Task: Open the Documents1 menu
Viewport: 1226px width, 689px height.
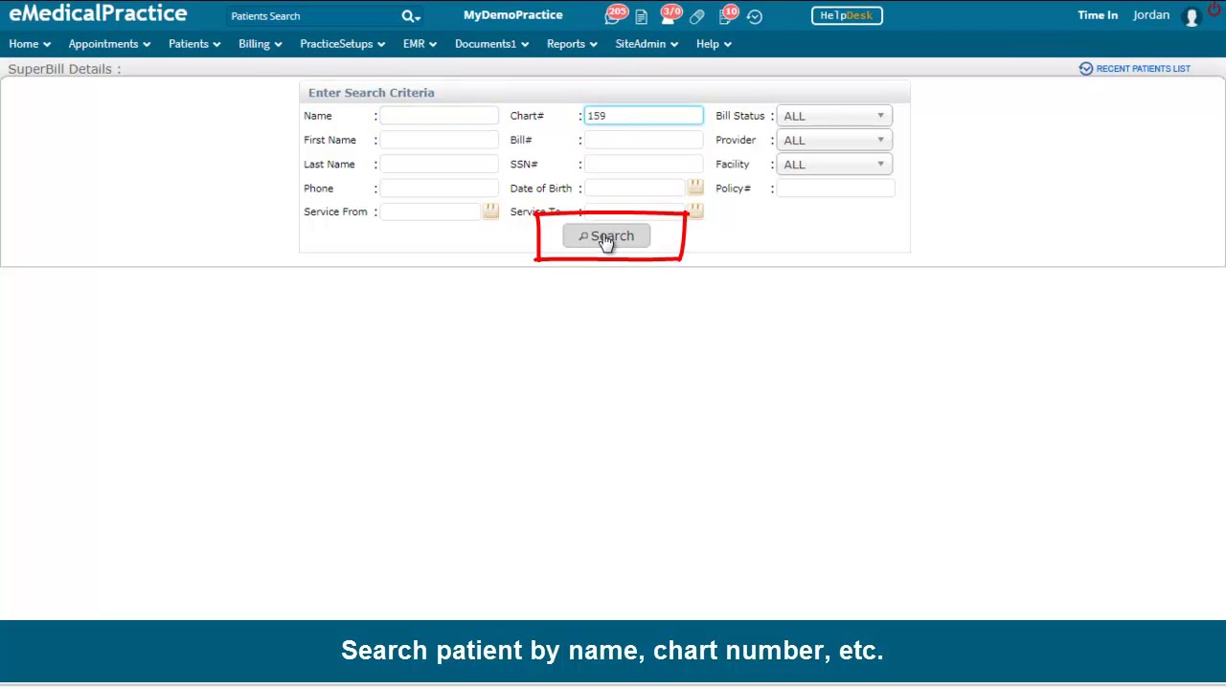Action: click(x=491, y=44)
